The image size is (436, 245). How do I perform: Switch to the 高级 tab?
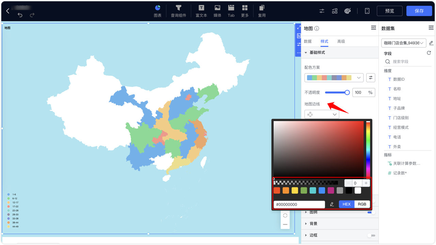(341, 41)
